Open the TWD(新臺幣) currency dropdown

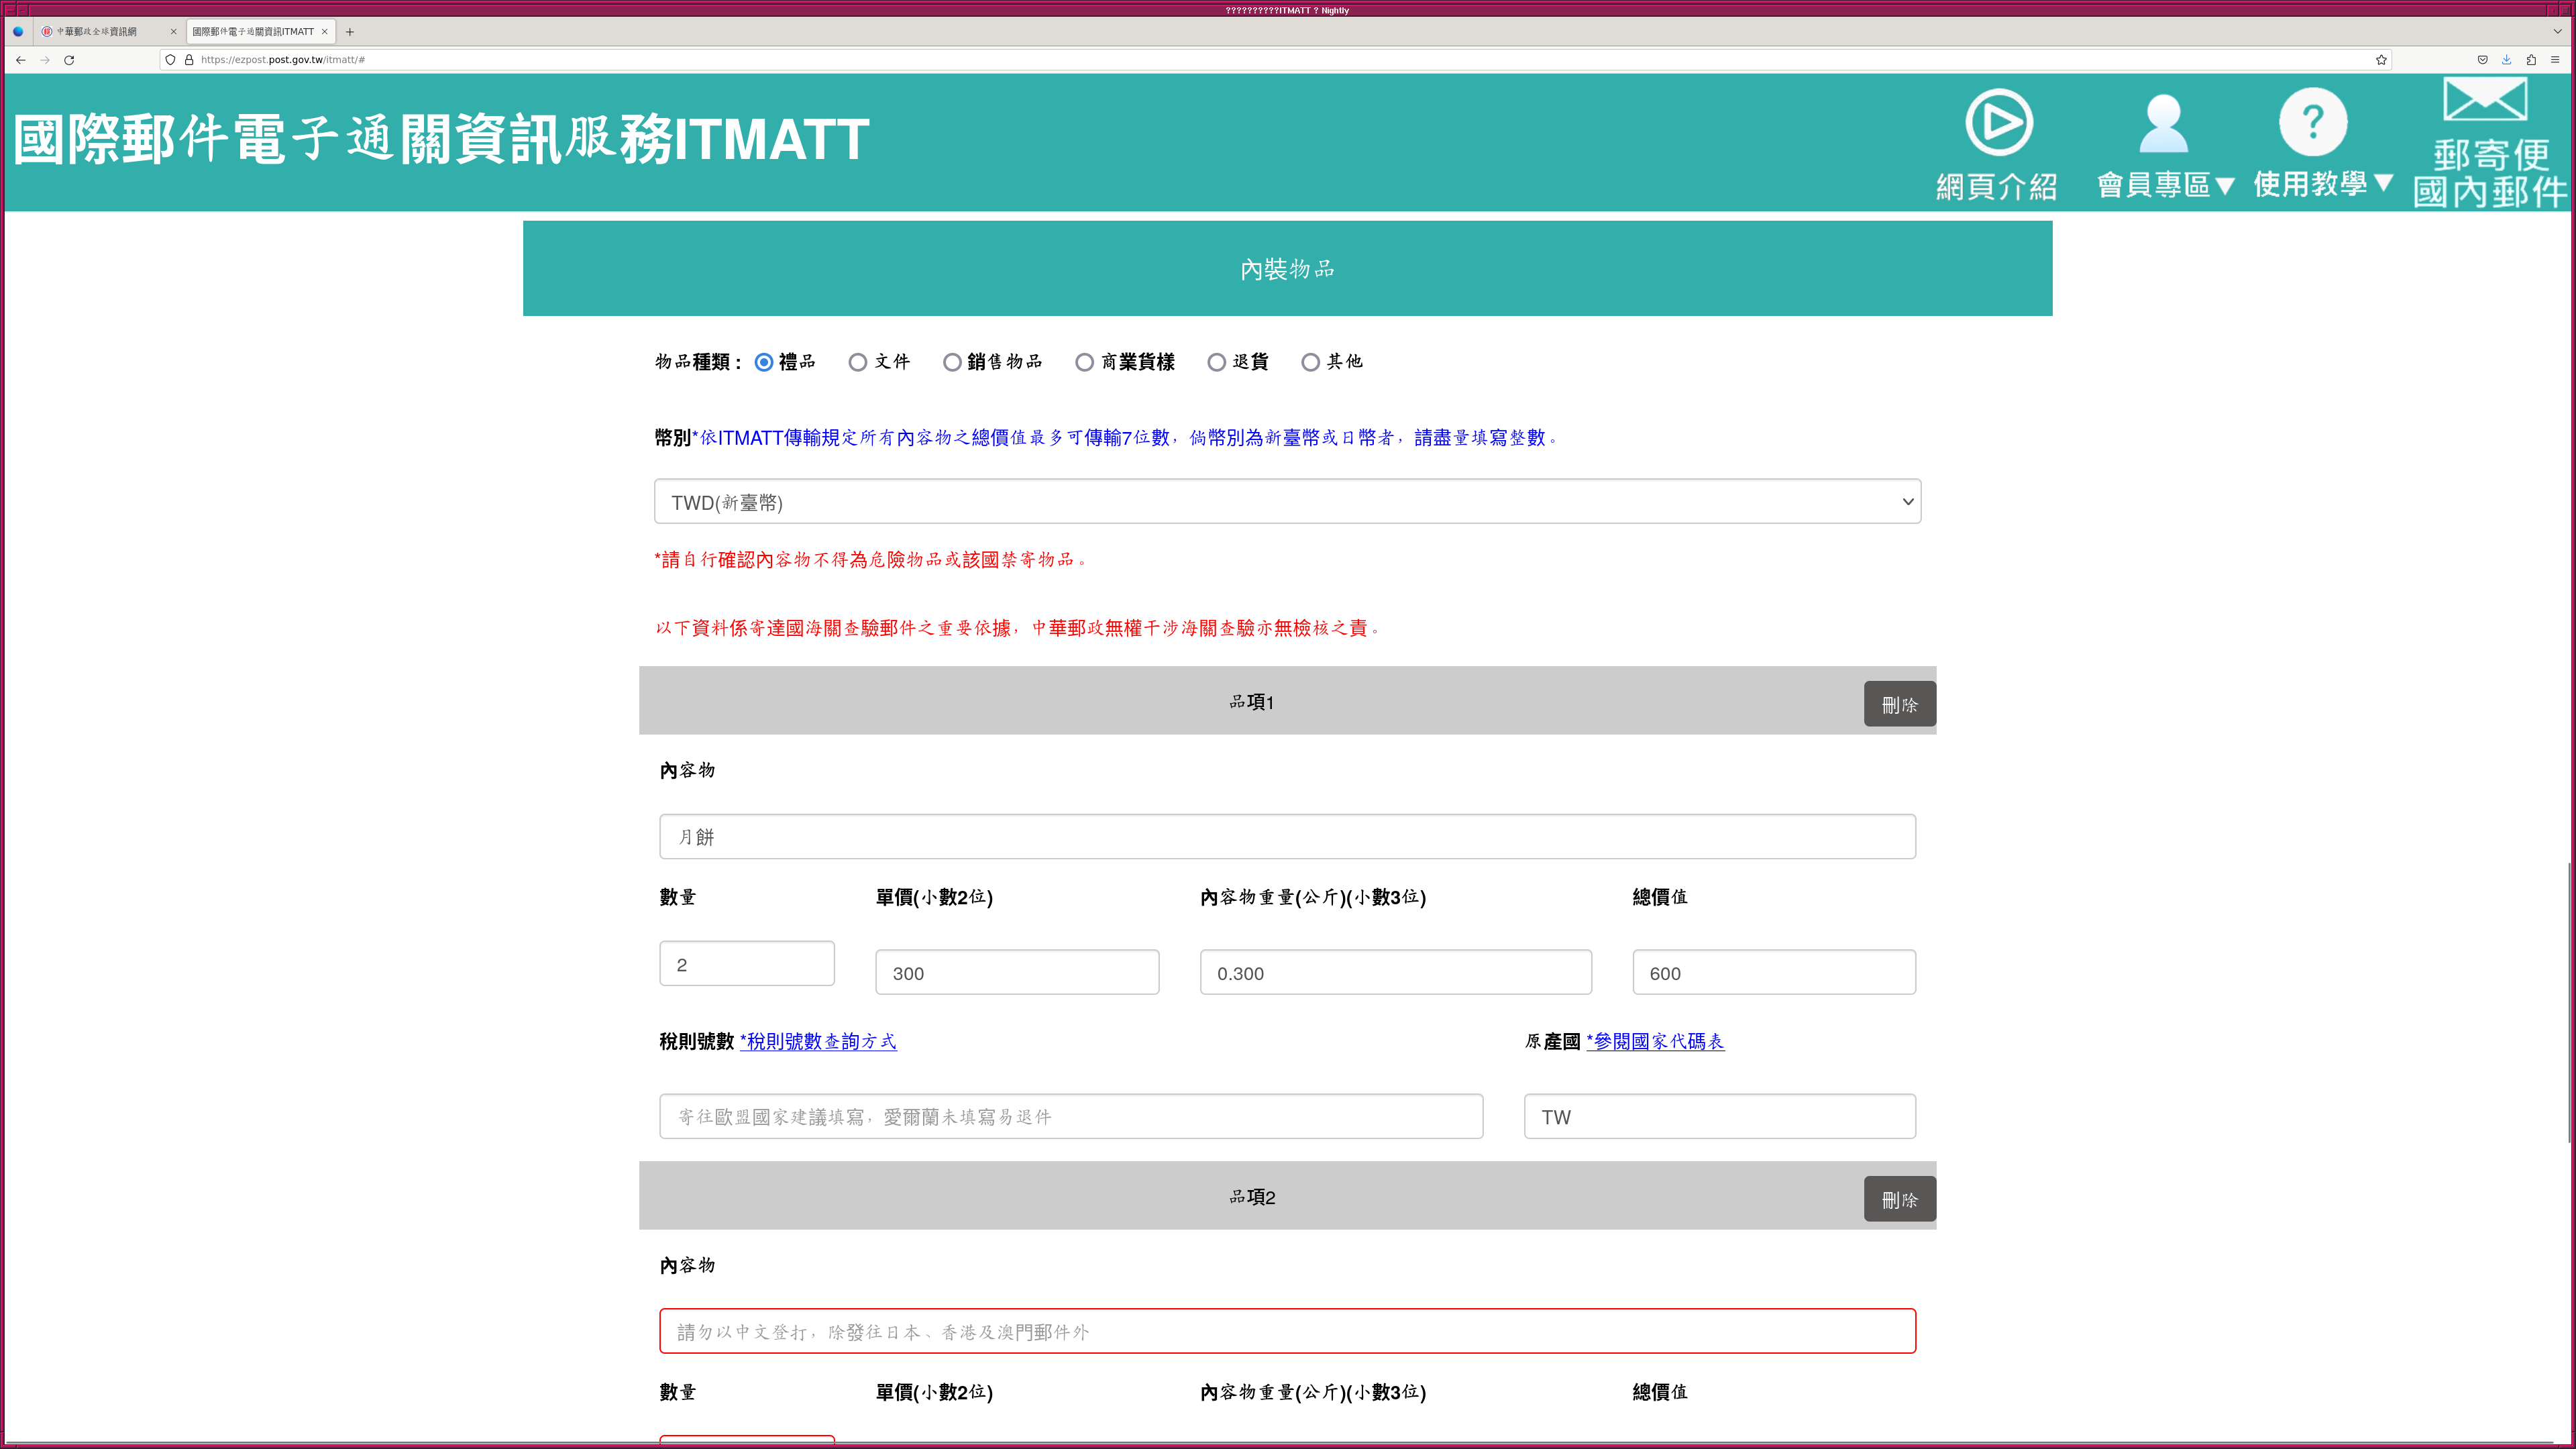(x=1287, y=502)
